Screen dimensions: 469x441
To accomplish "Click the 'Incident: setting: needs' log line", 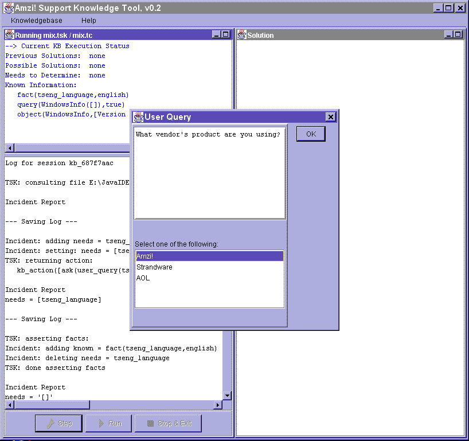I will coord(67,251).
